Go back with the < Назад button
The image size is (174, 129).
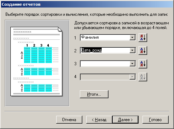[x=99, y=120]
